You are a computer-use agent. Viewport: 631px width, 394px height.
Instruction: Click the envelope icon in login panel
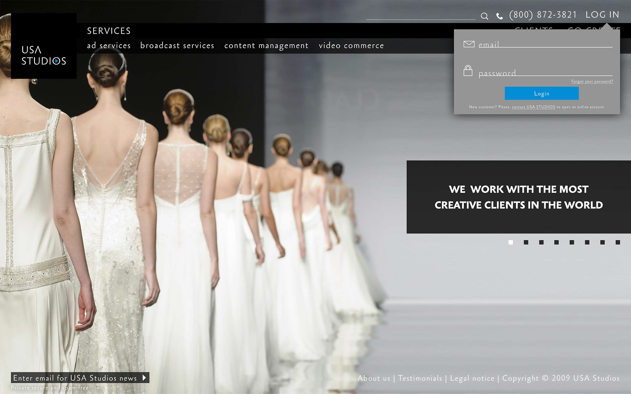(469, 44)
